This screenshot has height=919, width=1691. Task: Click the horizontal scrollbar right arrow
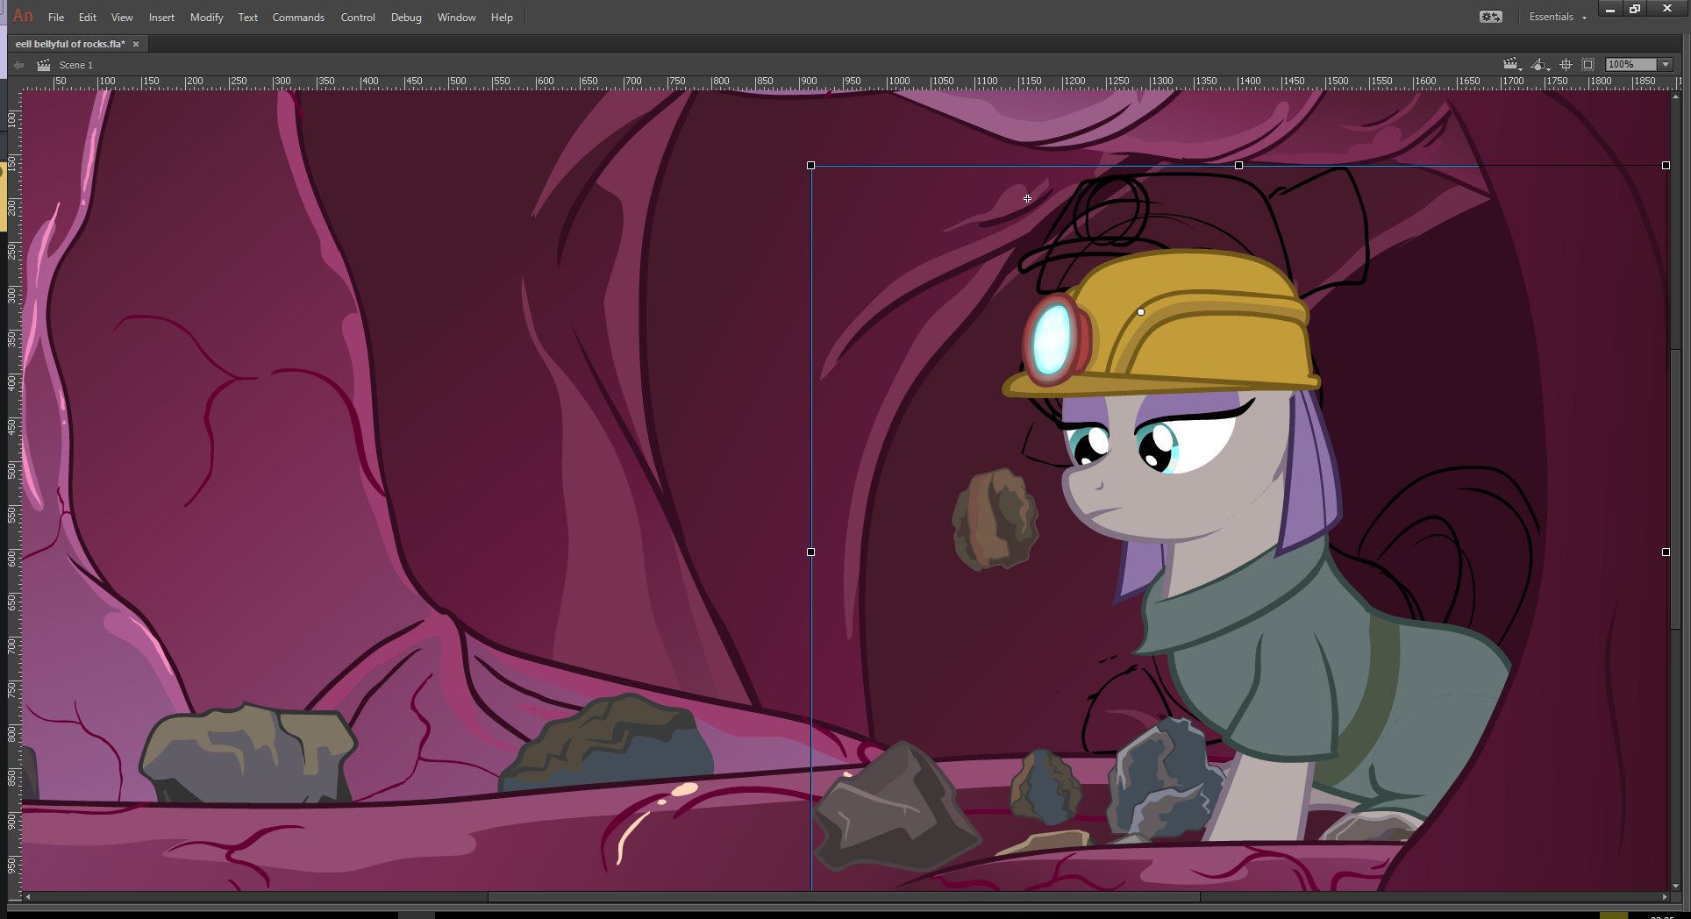1665,897
